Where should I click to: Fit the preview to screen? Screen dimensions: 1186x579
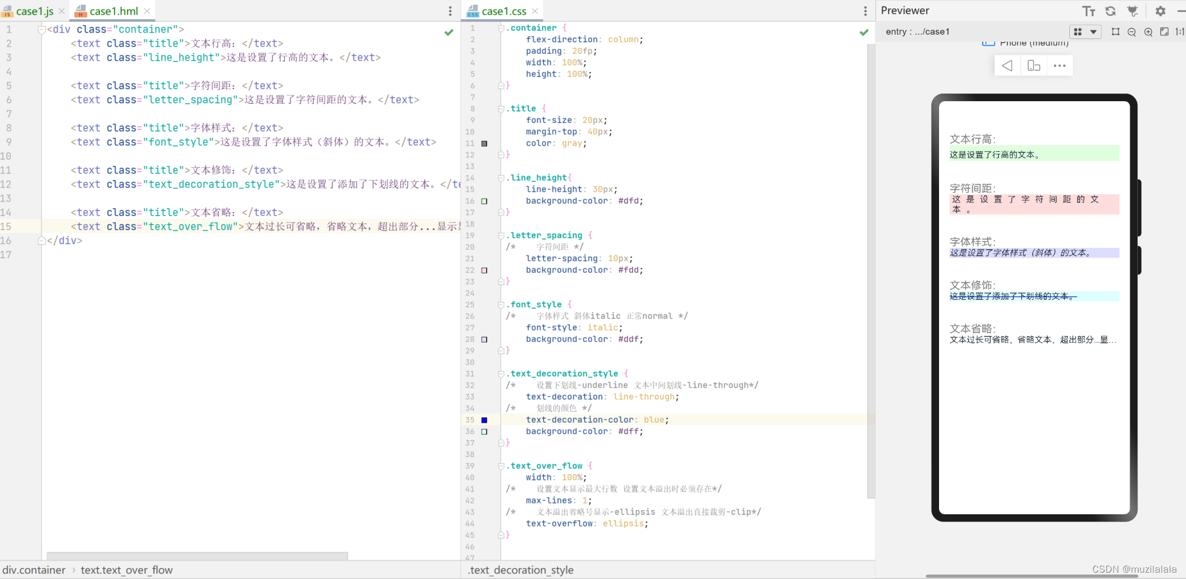1164,31
